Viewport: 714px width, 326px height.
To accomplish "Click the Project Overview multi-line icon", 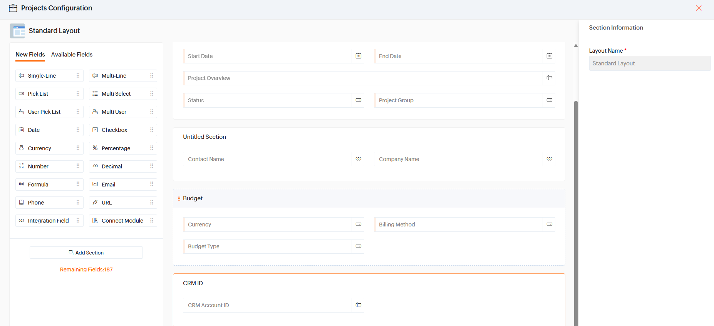I will (x=549, y=78).
